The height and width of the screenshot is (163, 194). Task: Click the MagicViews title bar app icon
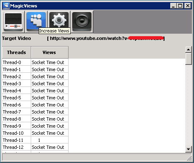[x=6, y=6]
